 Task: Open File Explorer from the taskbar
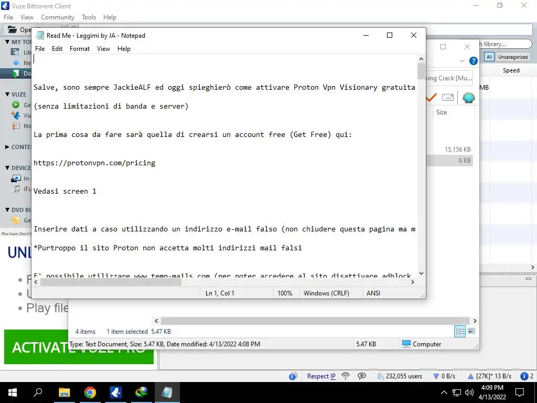pyautogui.click(x=64, y=393)
